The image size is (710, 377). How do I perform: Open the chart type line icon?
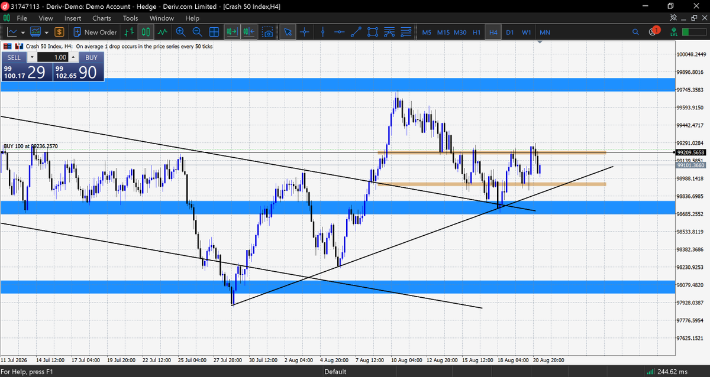[x=12, y=32]
